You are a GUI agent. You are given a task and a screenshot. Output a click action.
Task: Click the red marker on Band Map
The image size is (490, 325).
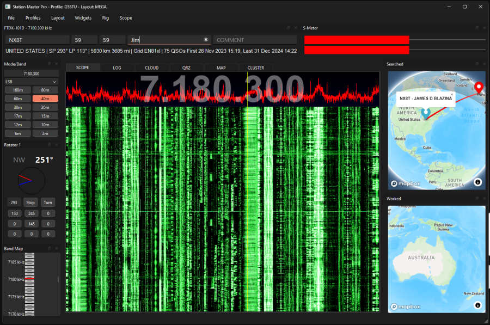pos(30,278)
